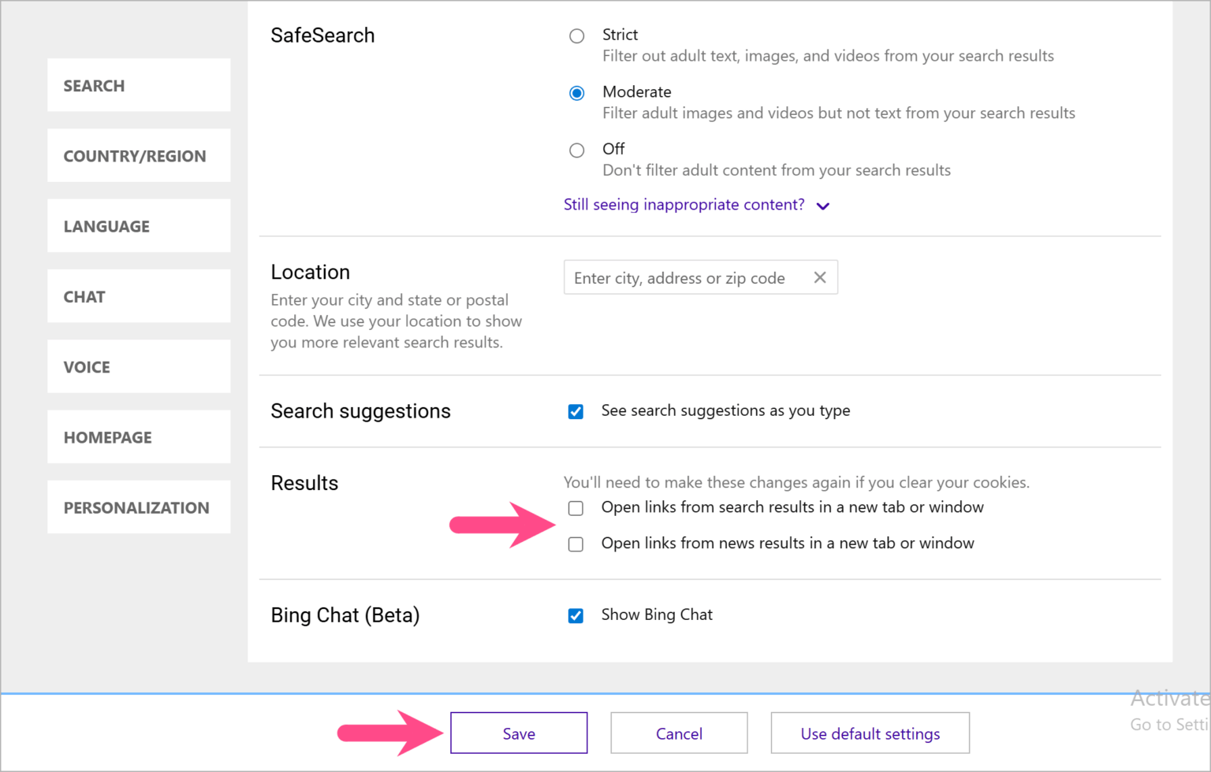
Task: Save the search settings
Action: [x=518, y=733]
